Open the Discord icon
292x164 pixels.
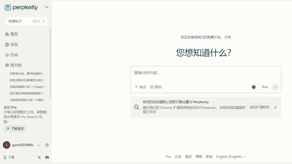click(x=47, y=157)
